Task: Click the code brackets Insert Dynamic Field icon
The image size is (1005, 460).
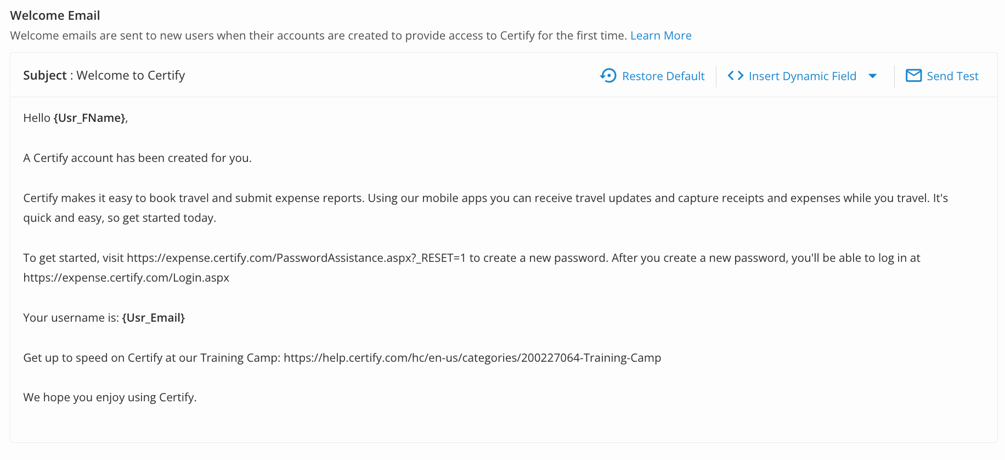Action: click(735, 76)
